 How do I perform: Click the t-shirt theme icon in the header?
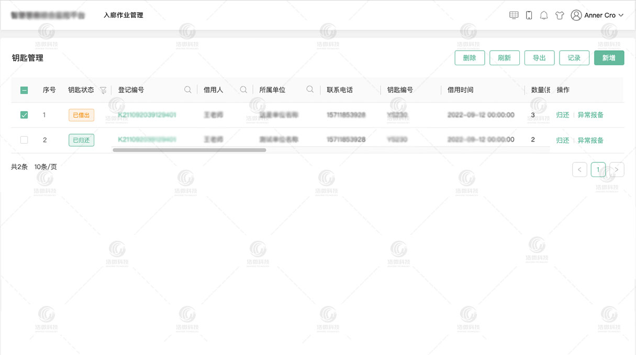559,15
